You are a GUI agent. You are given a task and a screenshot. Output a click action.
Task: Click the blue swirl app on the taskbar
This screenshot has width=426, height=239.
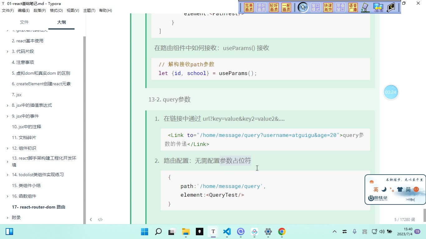click(x=240, y=232)
